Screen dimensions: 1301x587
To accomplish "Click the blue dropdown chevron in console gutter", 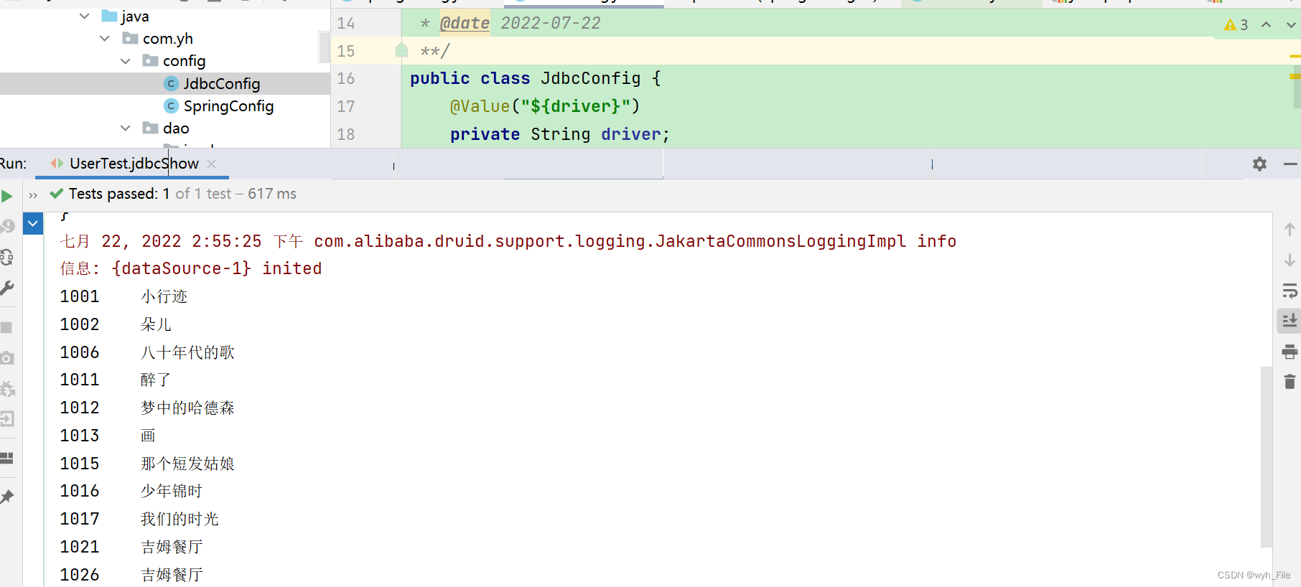I will click(33, 223).
